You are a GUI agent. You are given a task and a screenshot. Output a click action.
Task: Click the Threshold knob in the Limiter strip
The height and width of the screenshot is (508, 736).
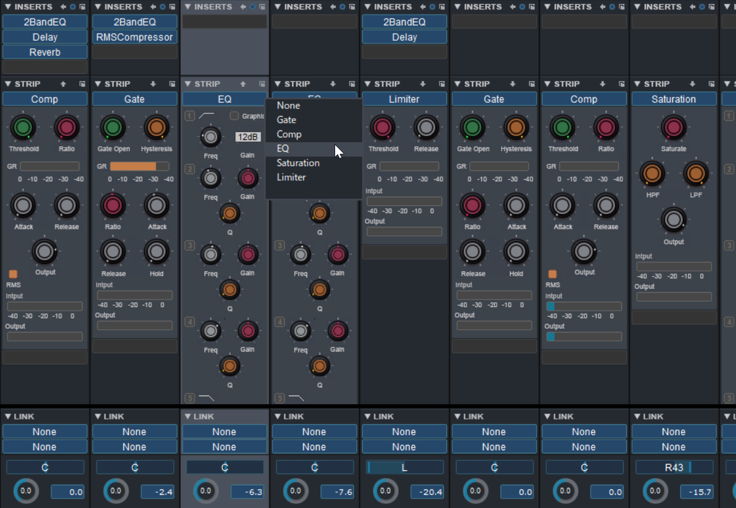pyautogui.click(x=382, y=127)
